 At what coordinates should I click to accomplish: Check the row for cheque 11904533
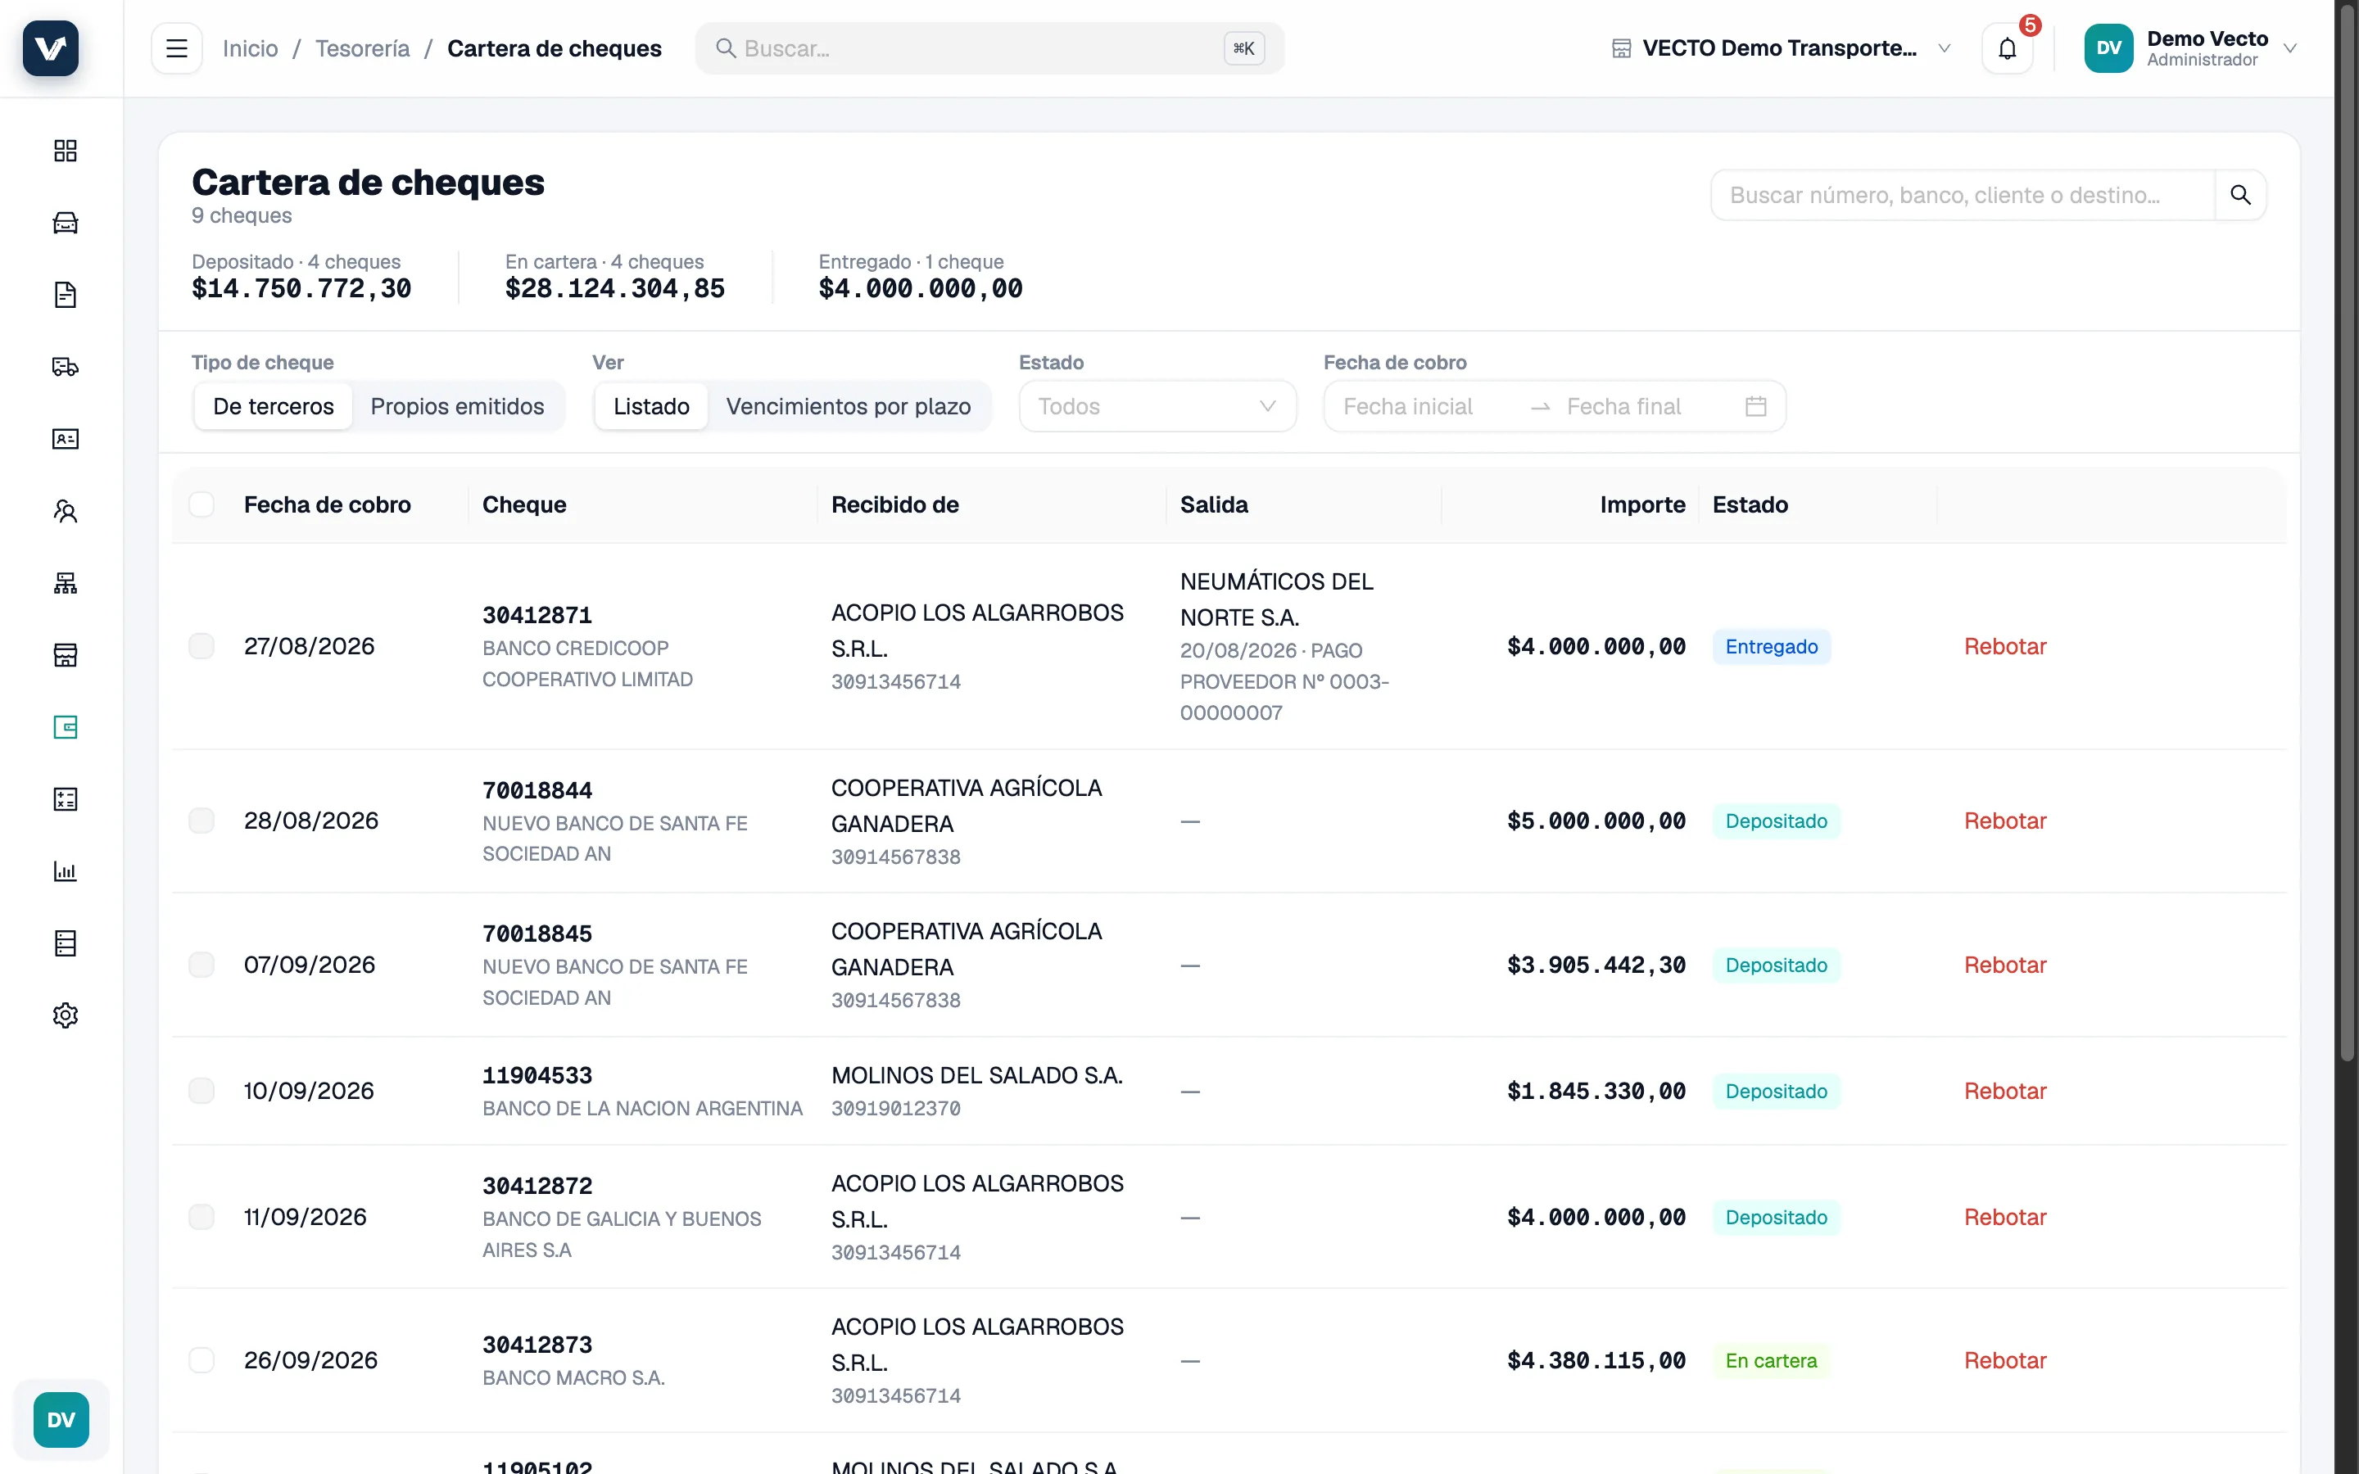201,1091
